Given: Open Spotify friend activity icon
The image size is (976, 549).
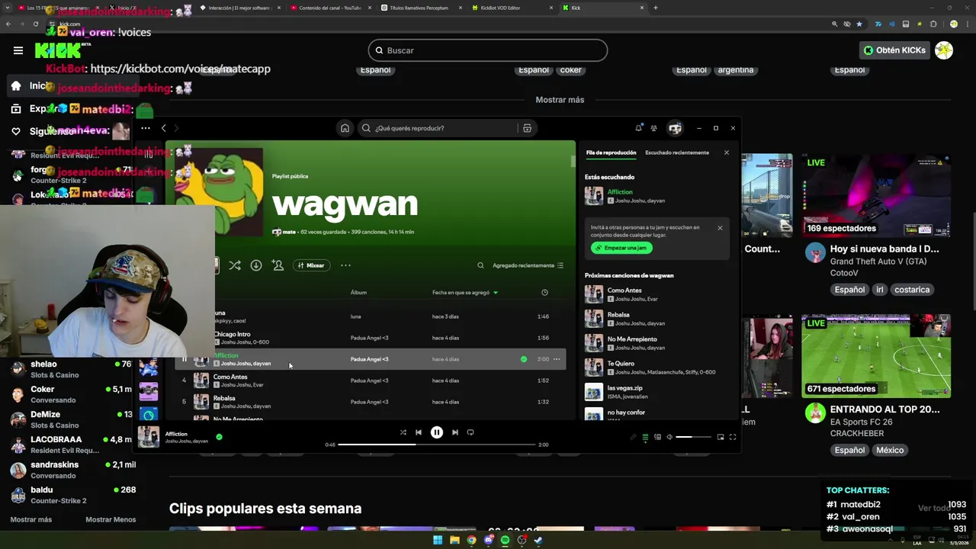Looking at the screenshot, I should [653, 128].
